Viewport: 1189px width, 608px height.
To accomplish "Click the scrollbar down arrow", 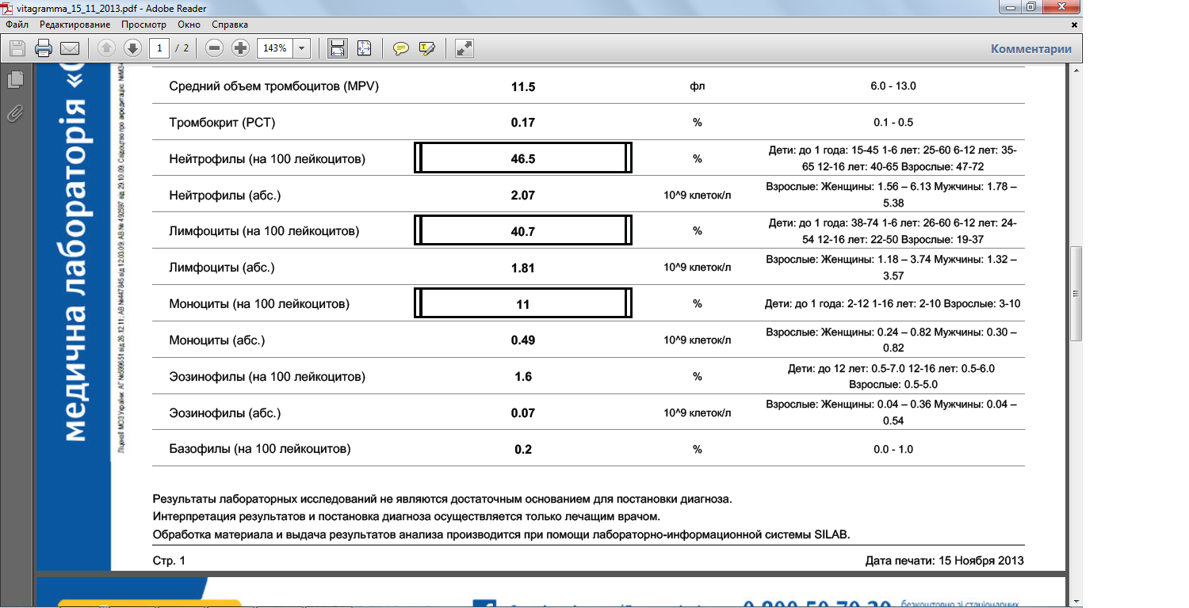I will click(1076, 601).
